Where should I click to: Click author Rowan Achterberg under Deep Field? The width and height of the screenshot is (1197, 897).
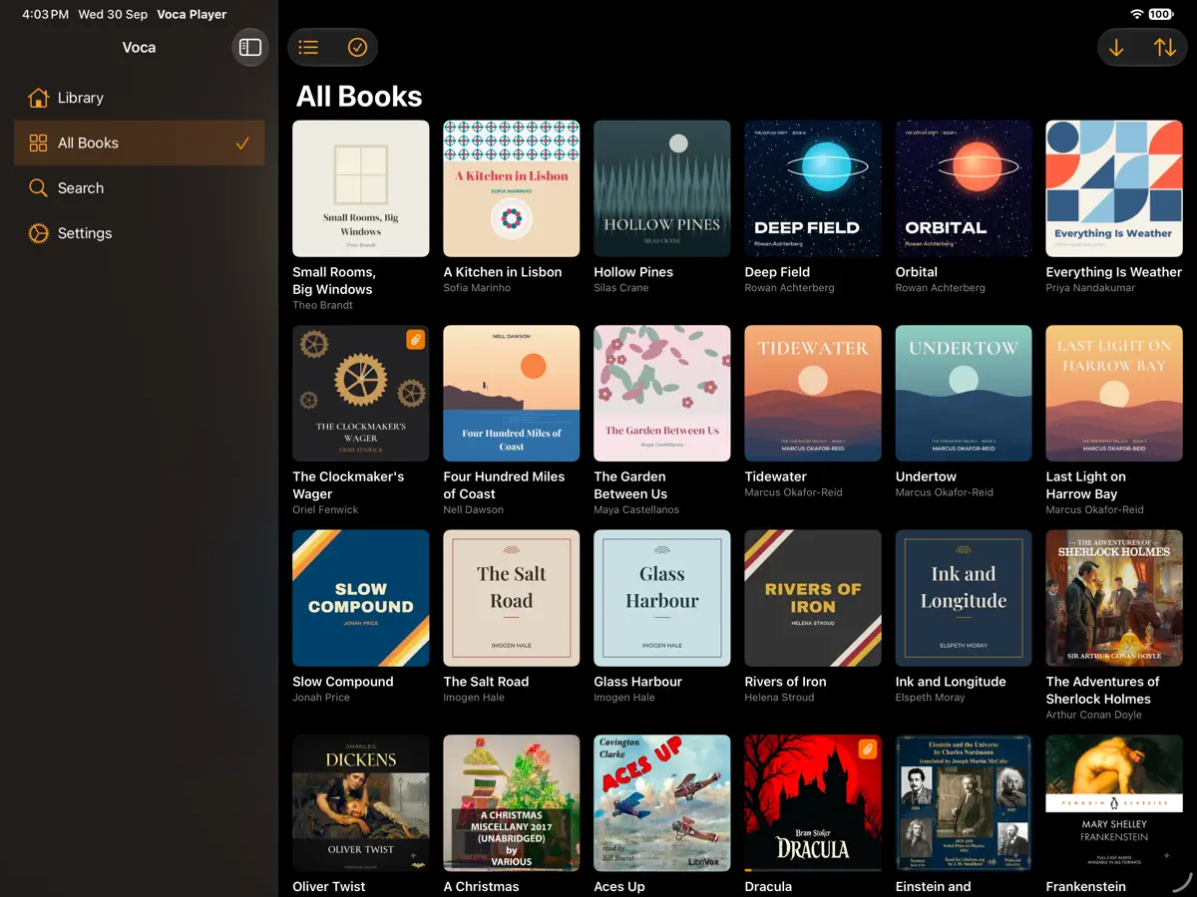click(789, 288)
